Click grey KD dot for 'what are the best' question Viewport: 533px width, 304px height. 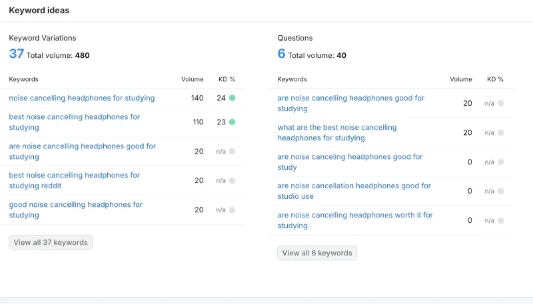[x=501, y=132]
